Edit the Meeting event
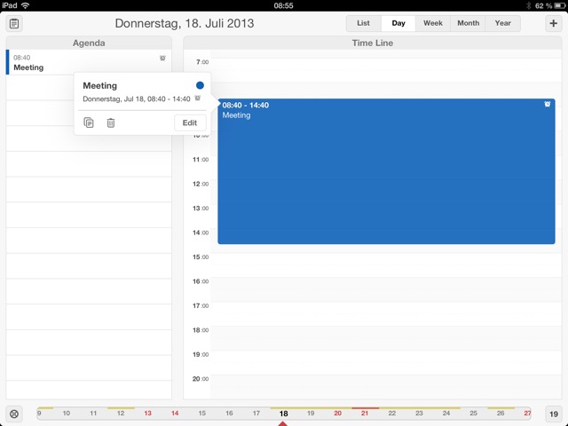The height and width of the screenshot is (426, 568). [190, 122]
